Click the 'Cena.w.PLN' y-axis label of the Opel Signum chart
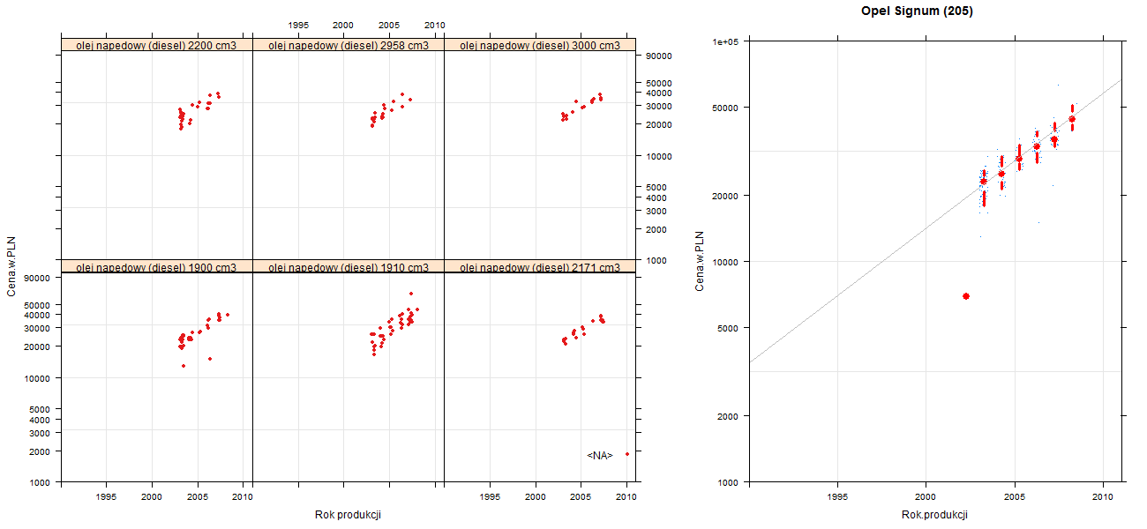1147x529 pixels. (700, 262)
